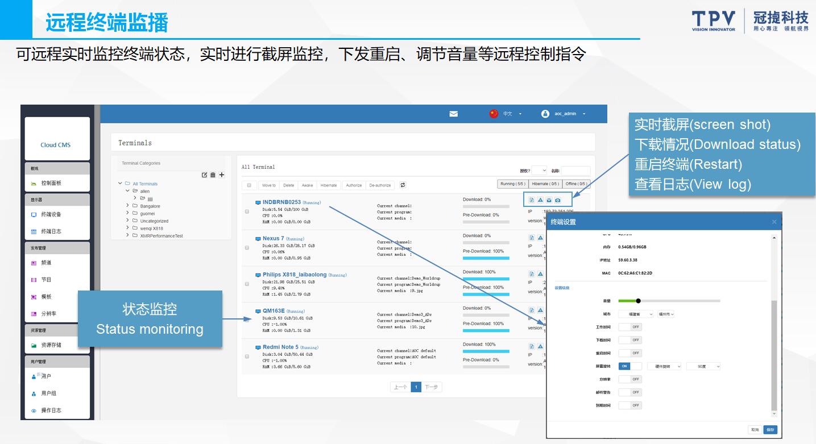Viewport: 816px width, 444px height.
Task: Click the 音量 volume slider handle
Action: tap(638, 301)
